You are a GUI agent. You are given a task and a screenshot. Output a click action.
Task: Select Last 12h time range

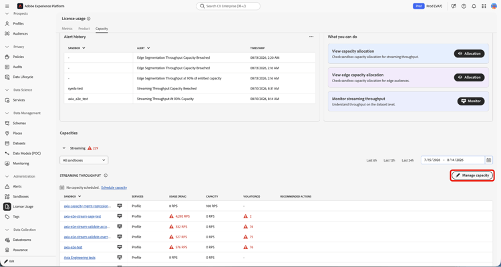[389, 160]
